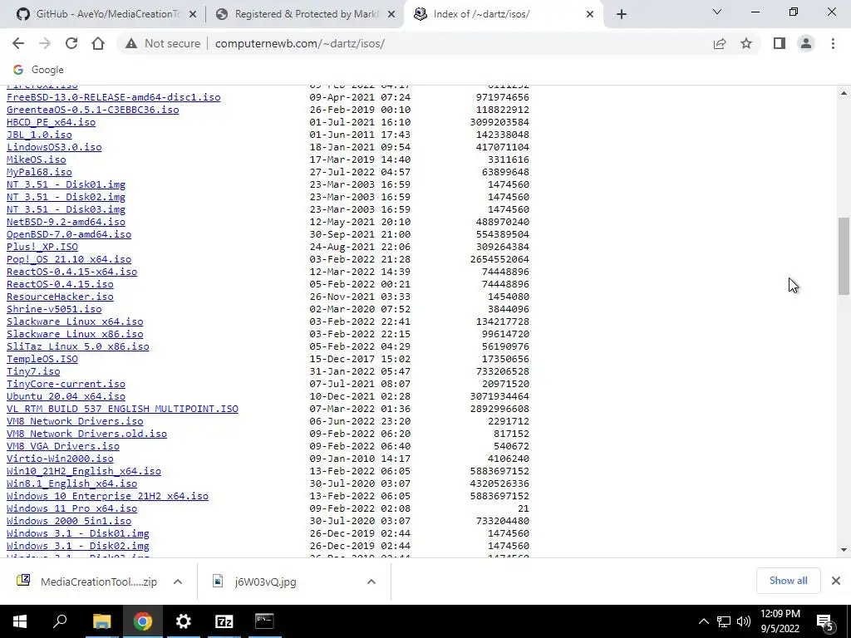Open Windows notification center

825,621
